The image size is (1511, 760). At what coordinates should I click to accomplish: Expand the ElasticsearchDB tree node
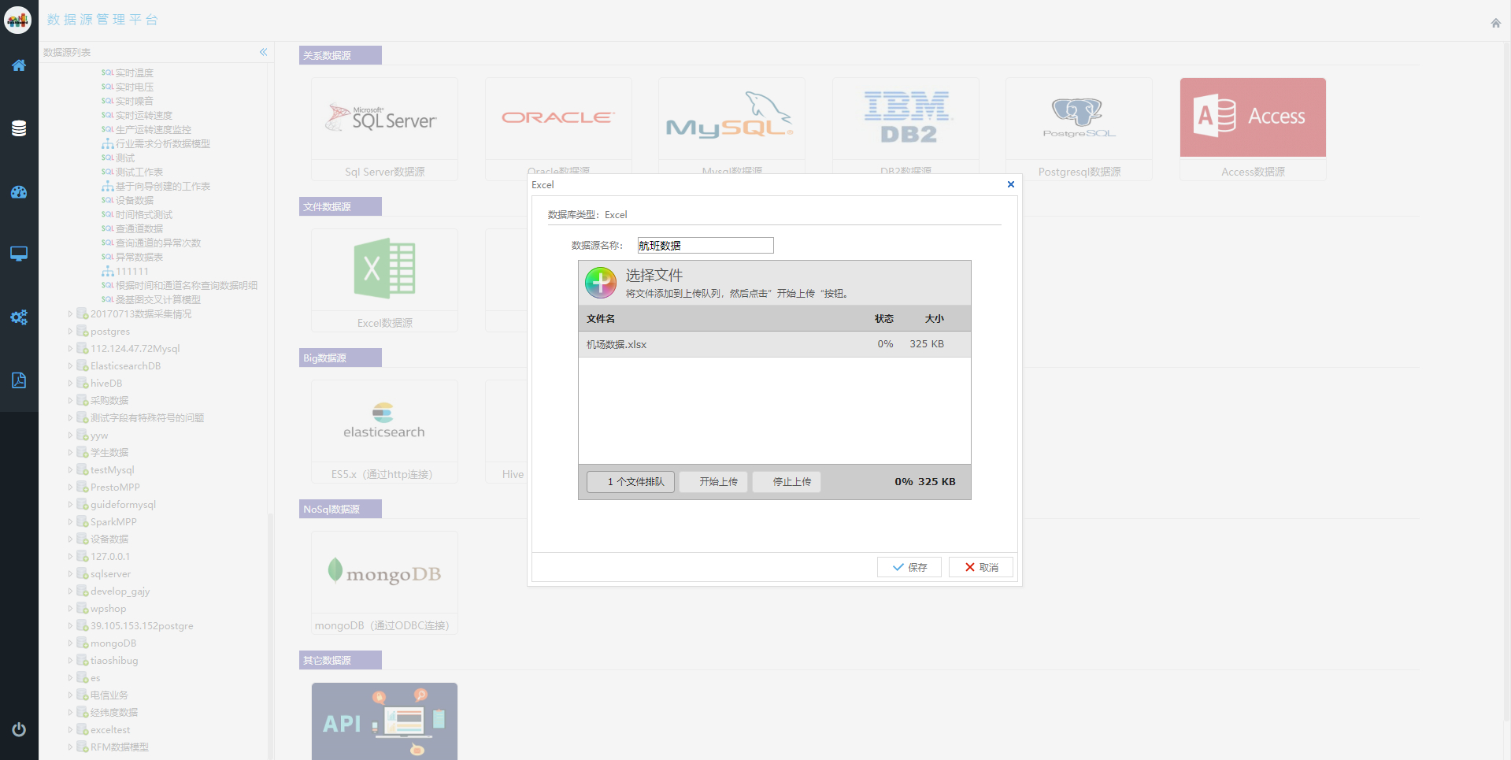(70, 366)
